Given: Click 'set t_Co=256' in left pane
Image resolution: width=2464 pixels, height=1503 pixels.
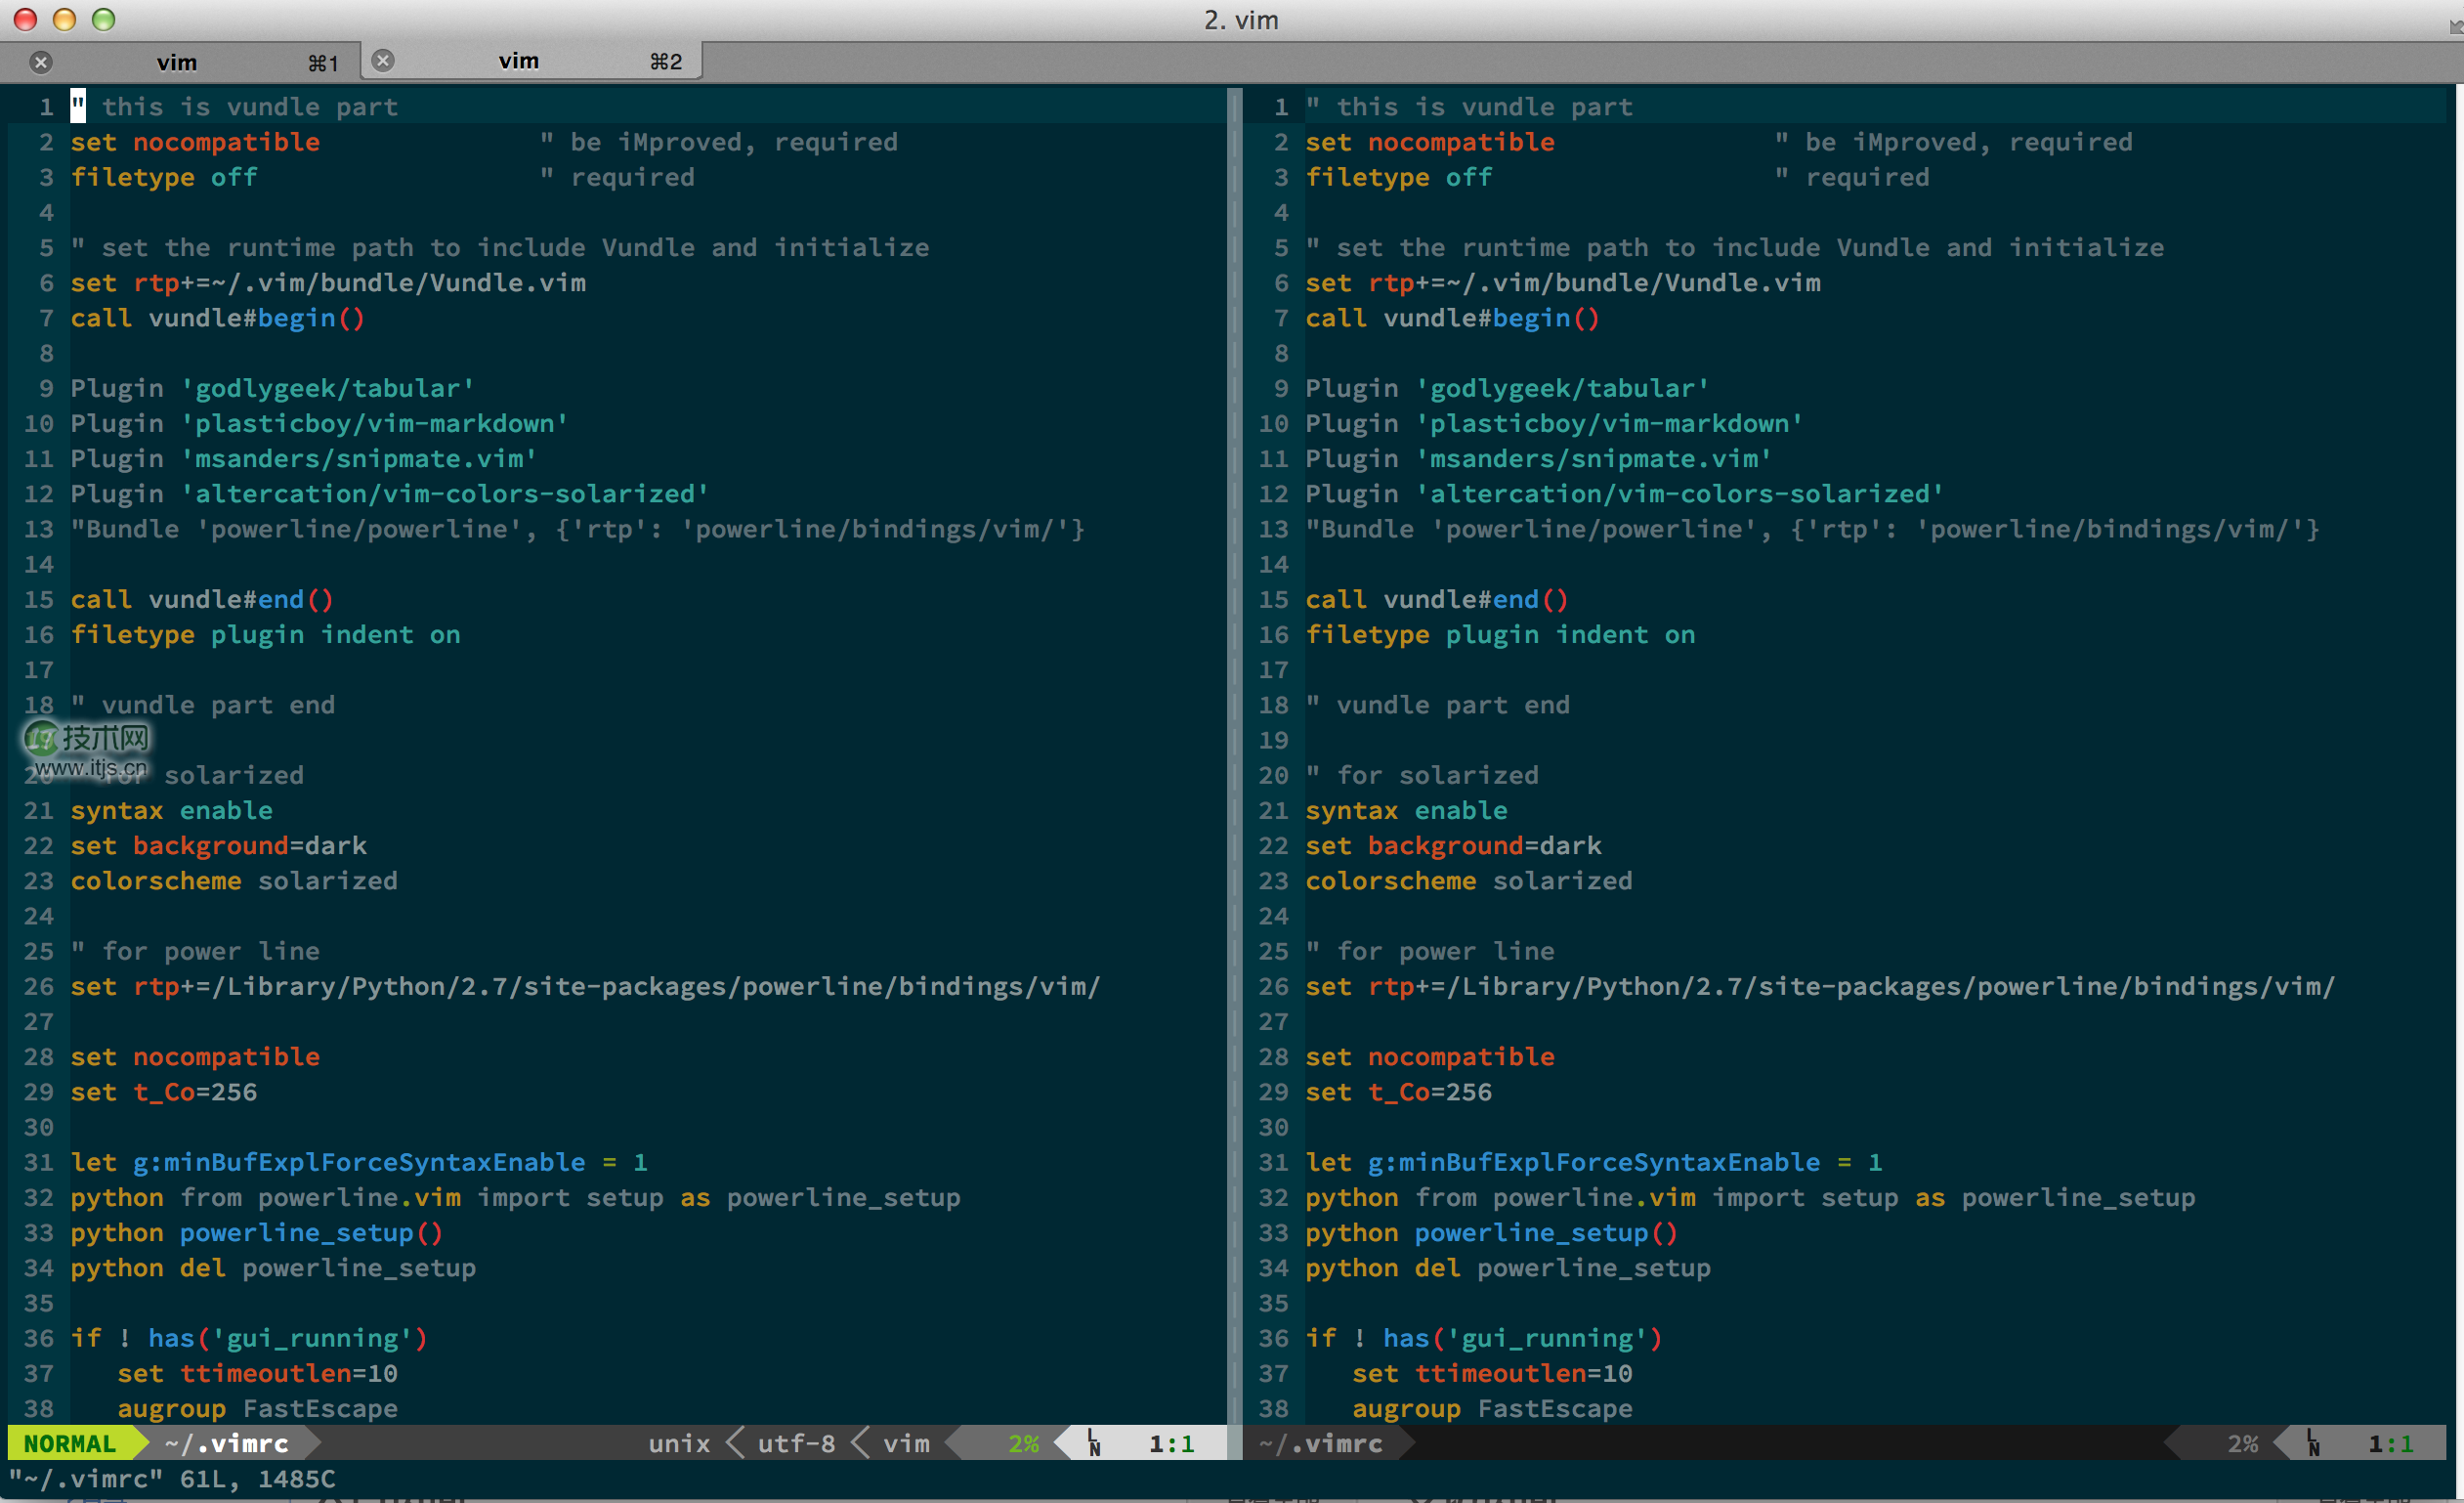Looking at the screenshot, I should (x=164, y=1092).
